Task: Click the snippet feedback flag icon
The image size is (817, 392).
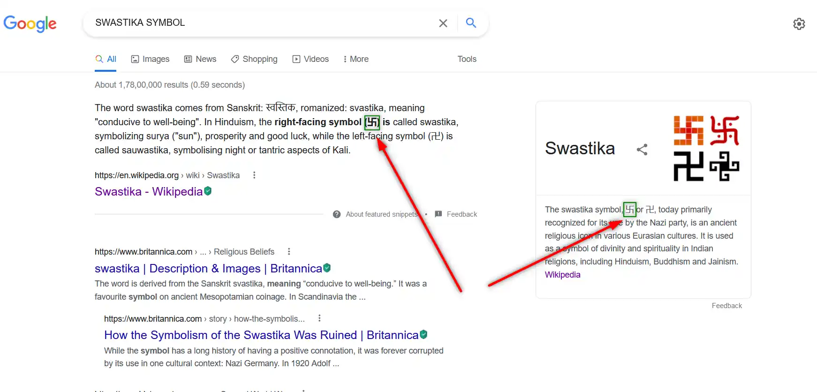Action: (x=439, y=214)
